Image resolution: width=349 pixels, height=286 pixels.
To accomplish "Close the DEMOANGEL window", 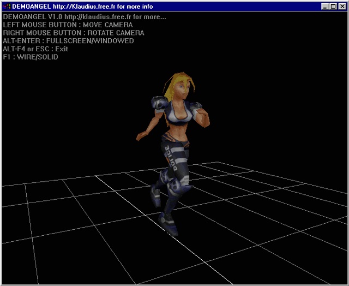I will click(x=342, y=7).
